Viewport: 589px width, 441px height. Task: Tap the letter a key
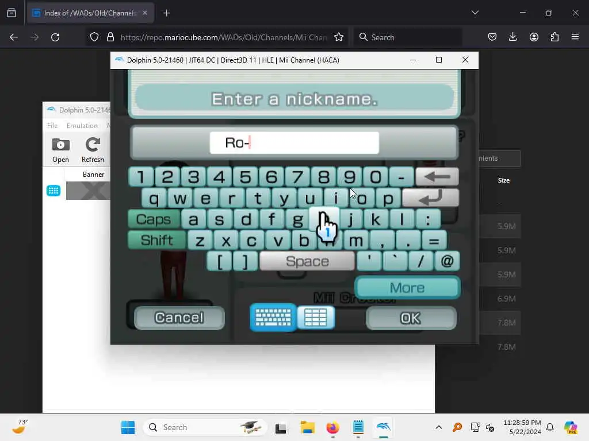[193, 219]
